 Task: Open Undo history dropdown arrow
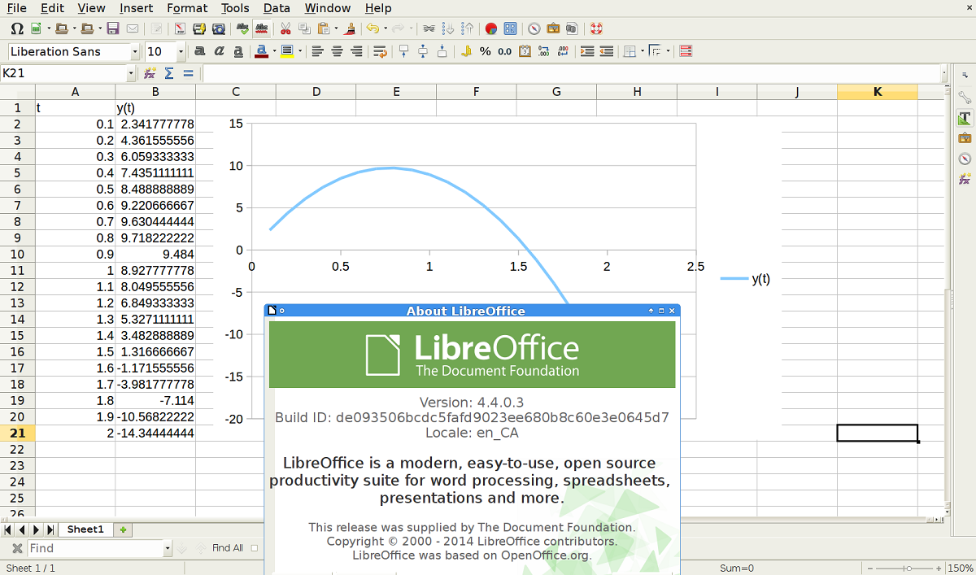click(x=385, y=28)
